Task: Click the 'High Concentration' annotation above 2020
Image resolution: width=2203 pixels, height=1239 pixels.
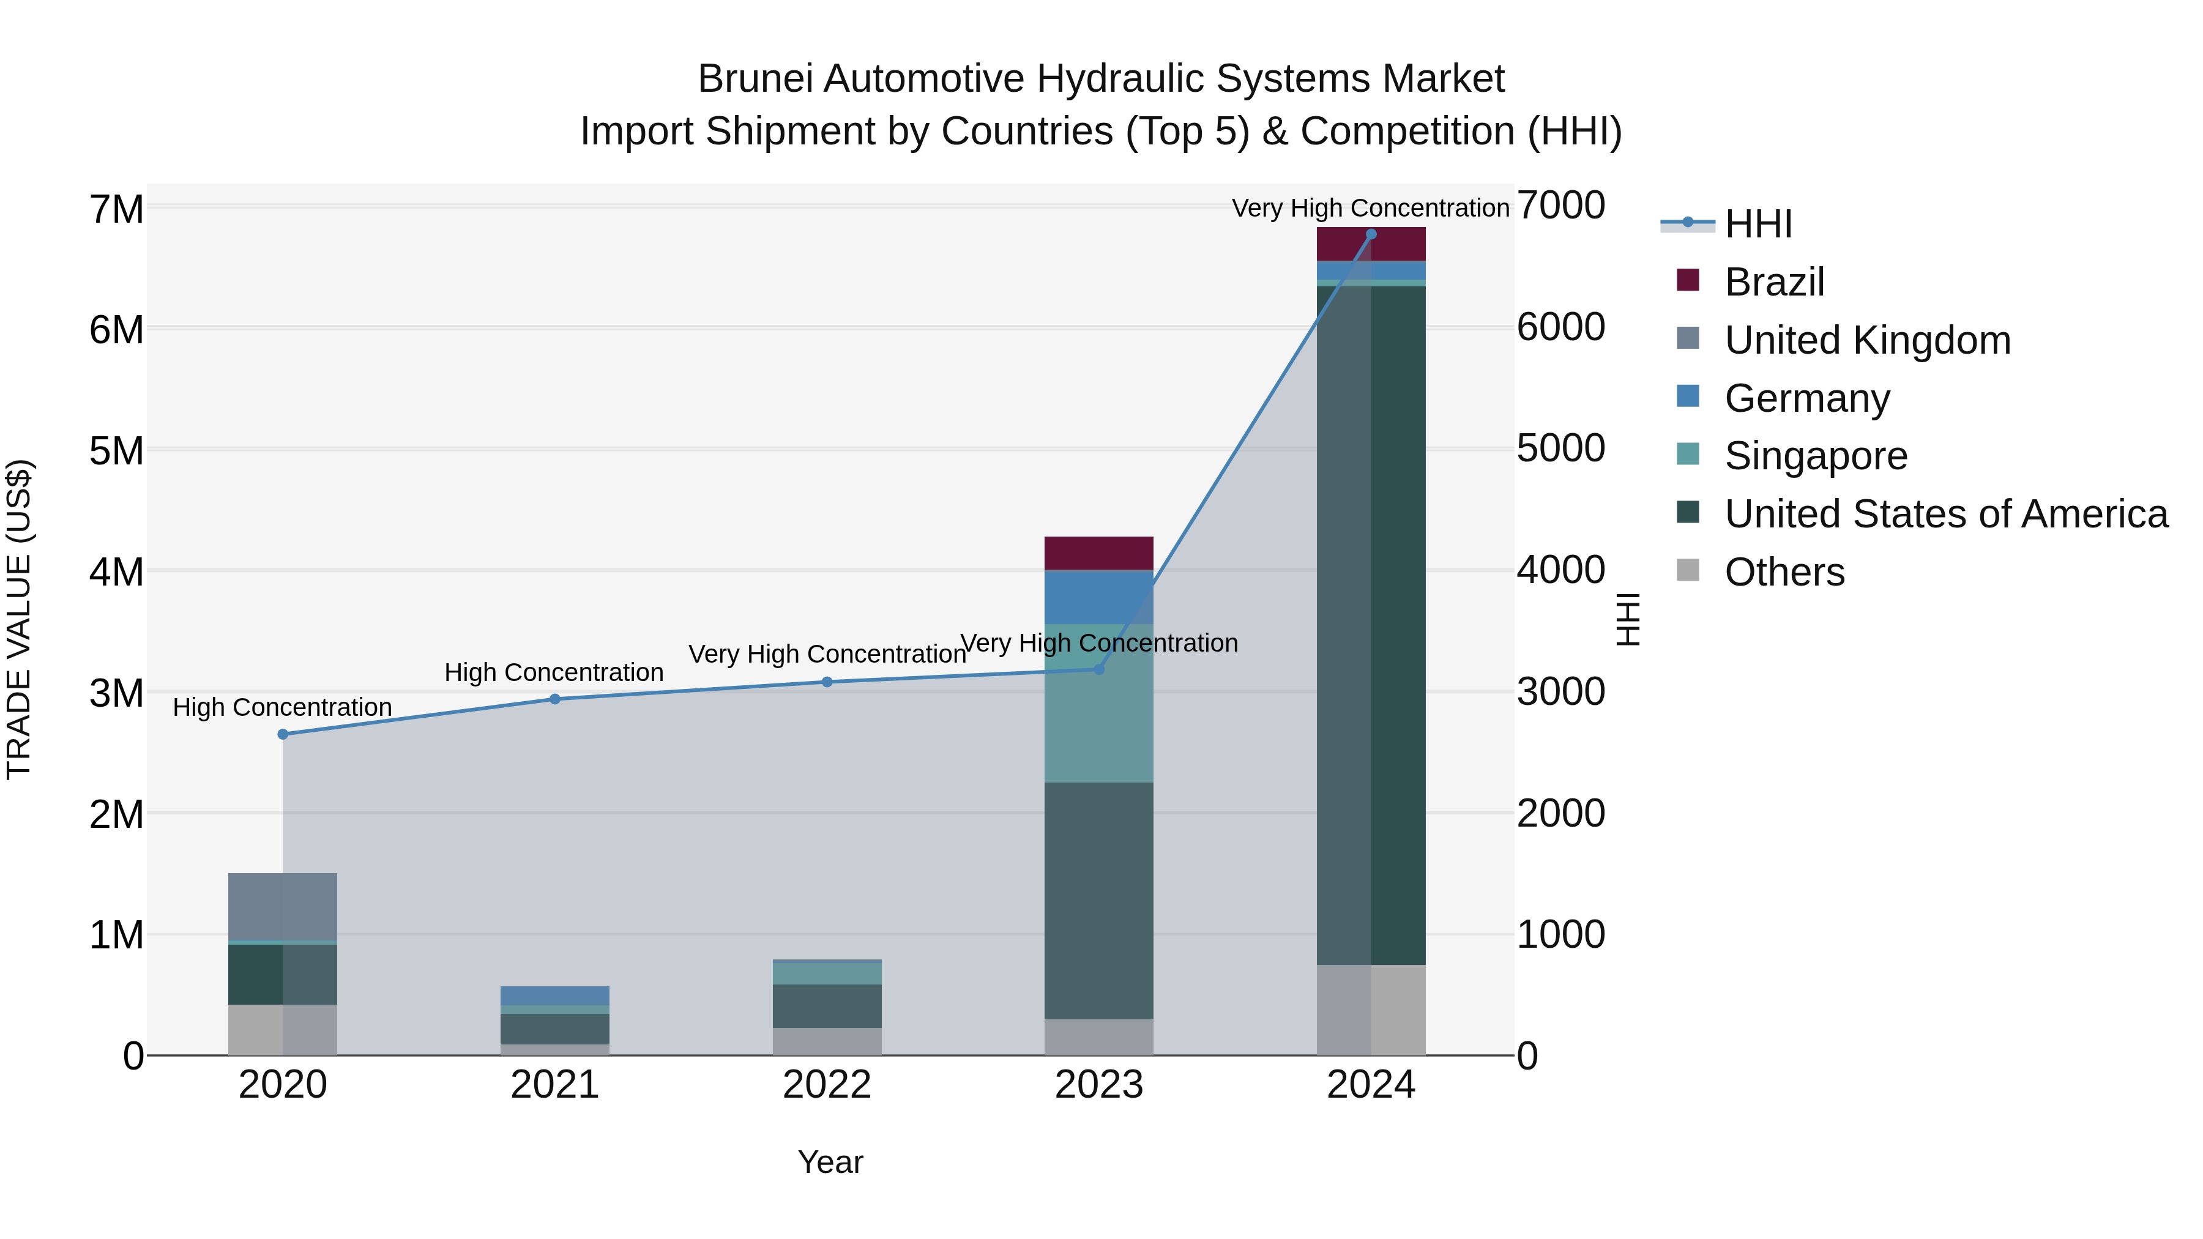Action: tap(282, 708)
